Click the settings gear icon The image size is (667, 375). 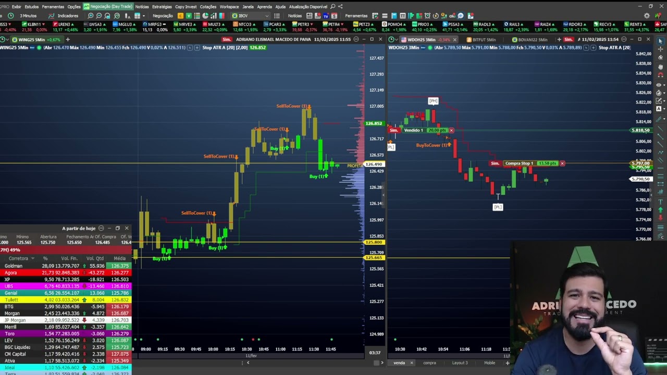tap(647, 16)
